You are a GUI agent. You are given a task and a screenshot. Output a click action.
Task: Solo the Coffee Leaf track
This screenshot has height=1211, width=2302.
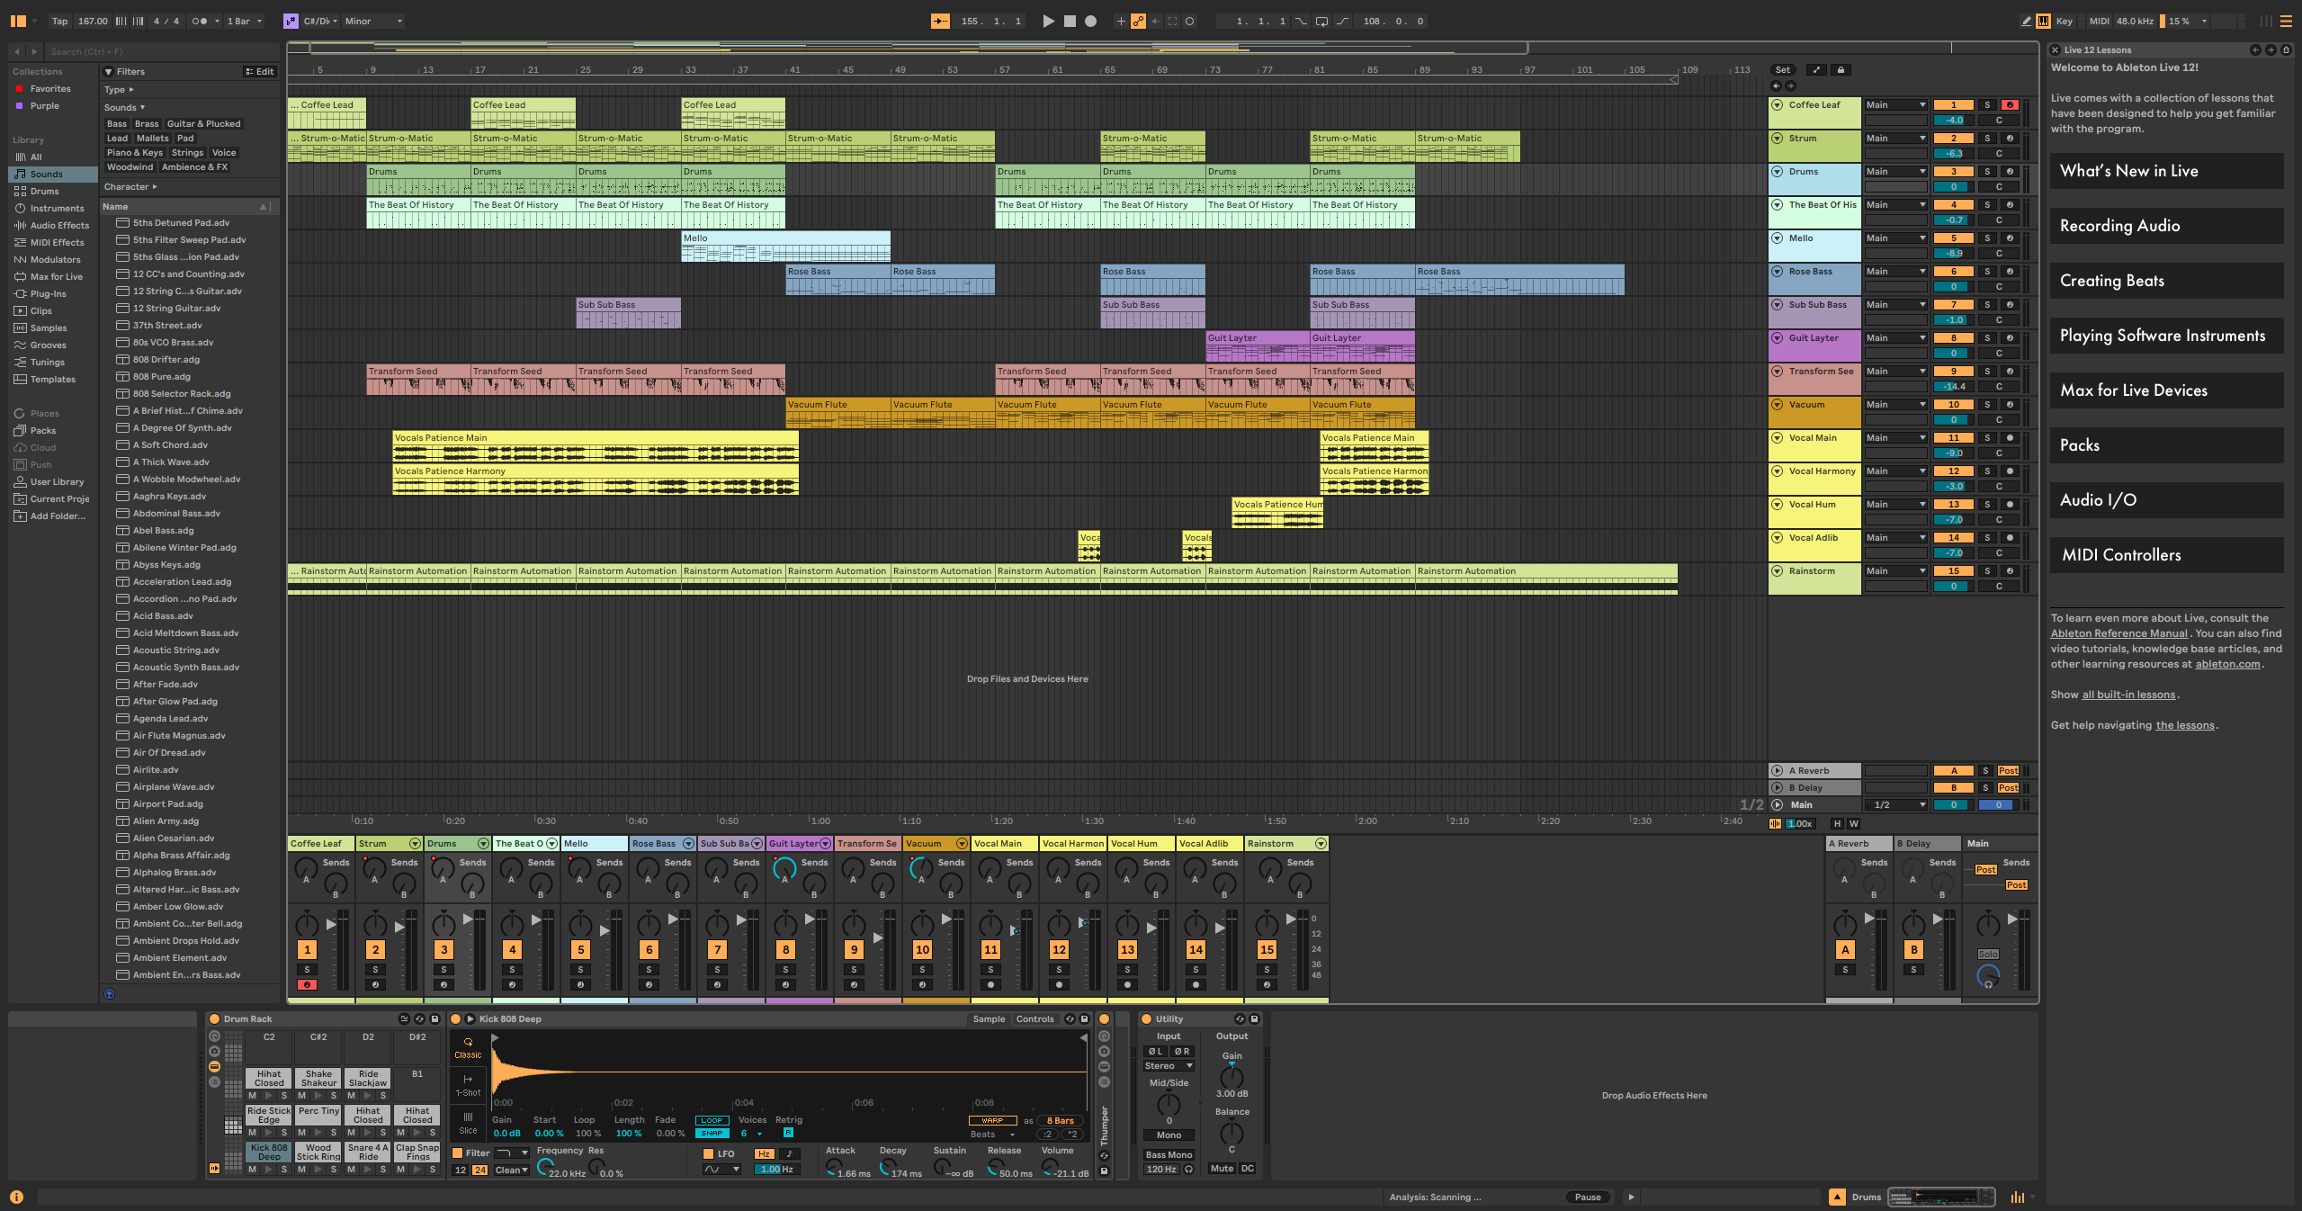coord(1987,105)
